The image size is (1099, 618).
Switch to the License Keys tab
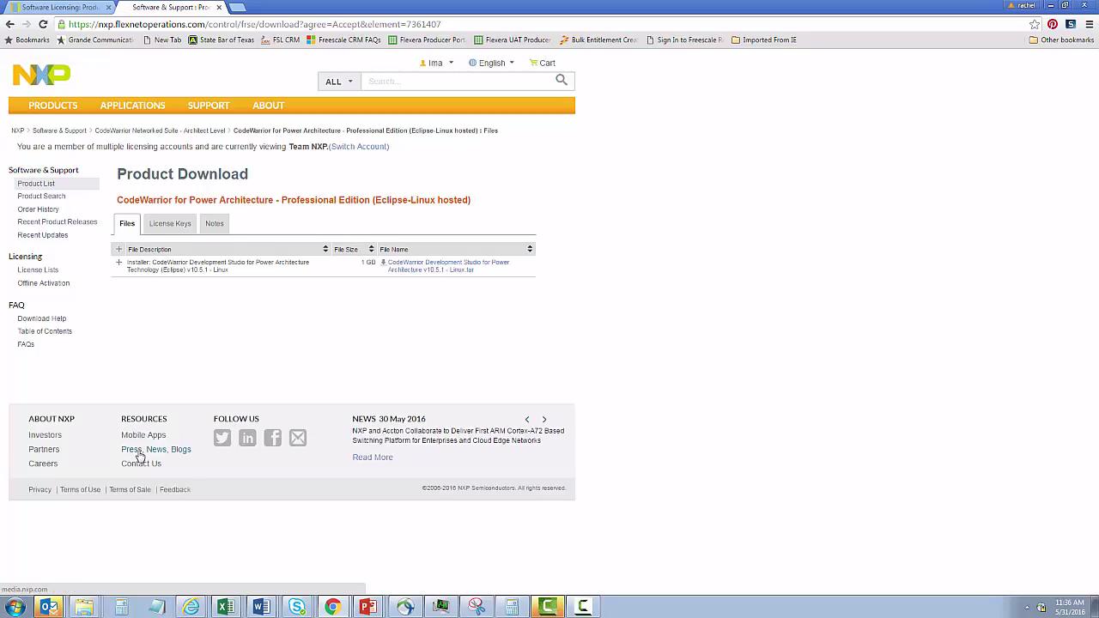click(170, 223)
